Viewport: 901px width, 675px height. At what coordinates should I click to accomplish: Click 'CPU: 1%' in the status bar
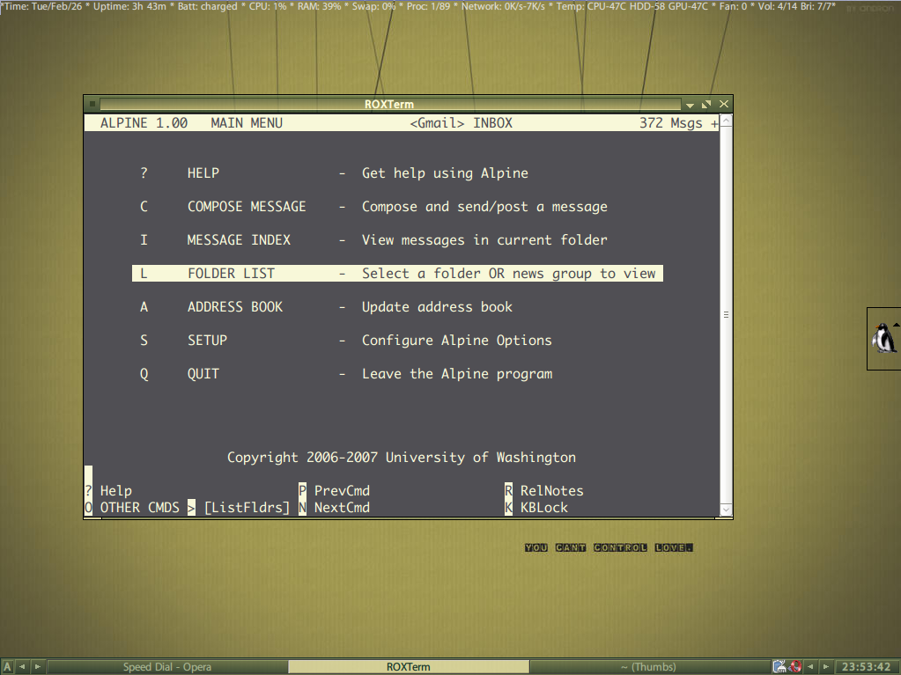[267, 6]
